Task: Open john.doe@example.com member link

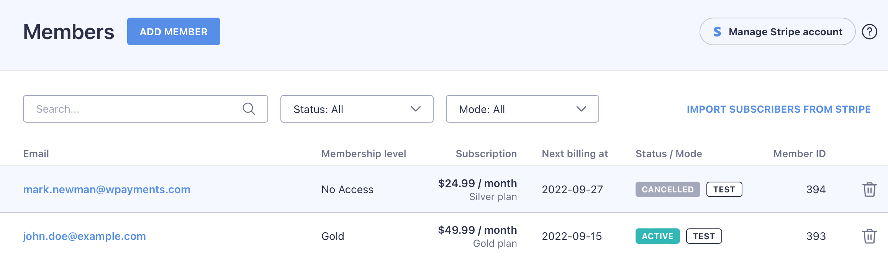Action: [x=84, y=236]
